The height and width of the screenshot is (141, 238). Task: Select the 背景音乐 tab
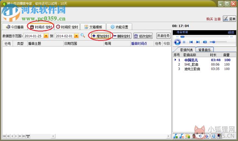tap(204, 50)
